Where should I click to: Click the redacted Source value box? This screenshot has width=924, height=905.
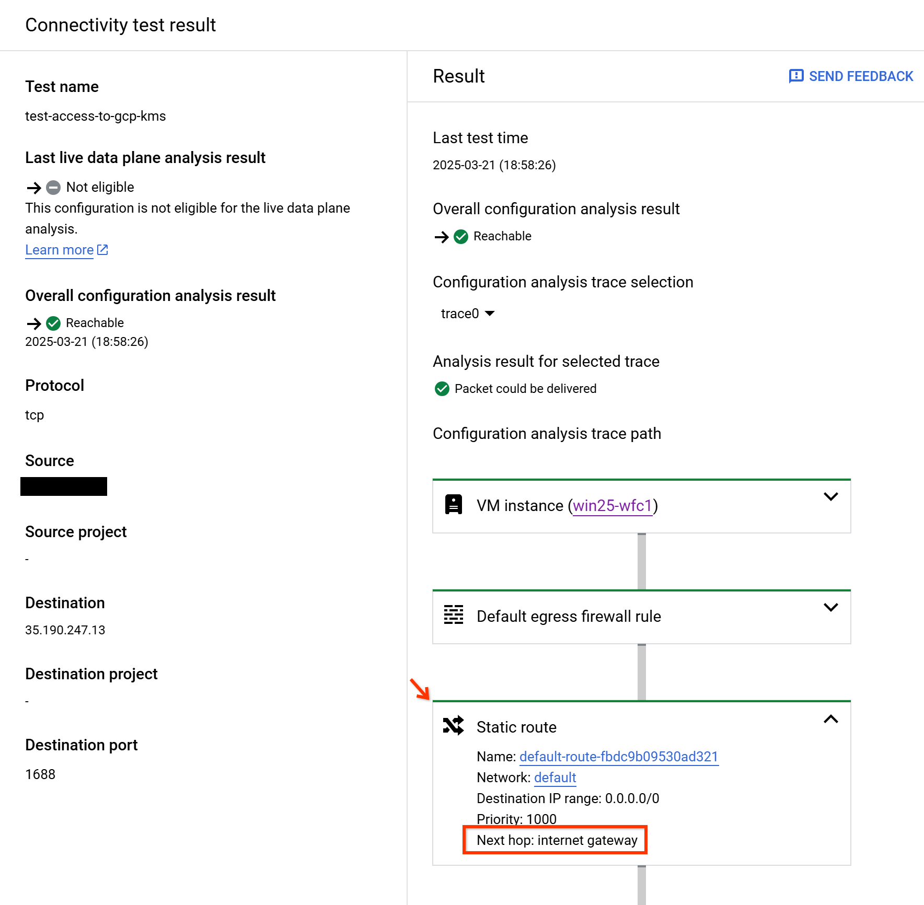[x=64, y=486]
